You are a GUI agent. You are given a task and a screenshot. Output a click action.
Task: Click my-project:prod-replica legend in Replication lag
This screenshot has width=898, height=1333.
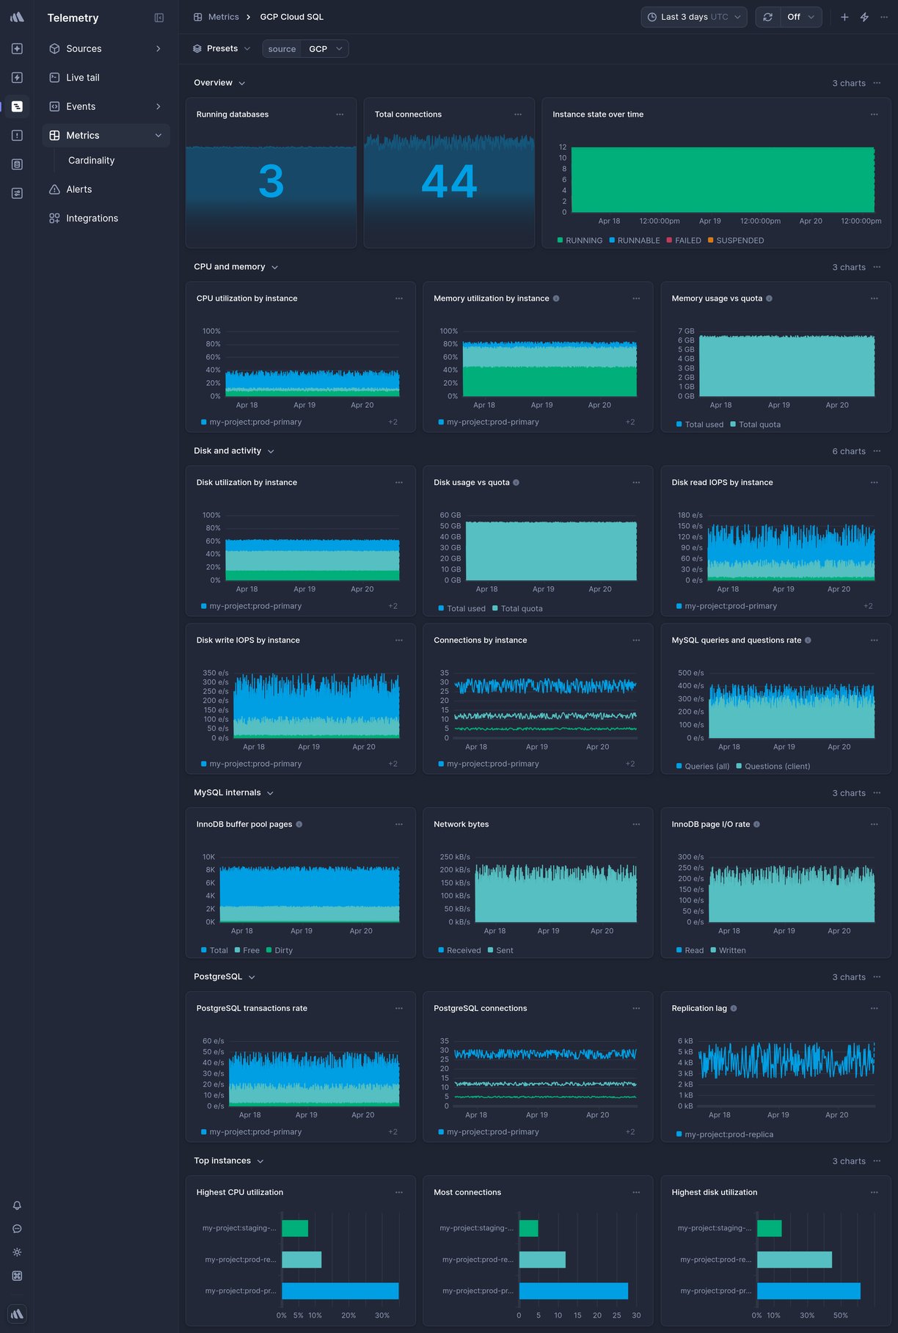pyautogui.click(x=724, y=1135)
